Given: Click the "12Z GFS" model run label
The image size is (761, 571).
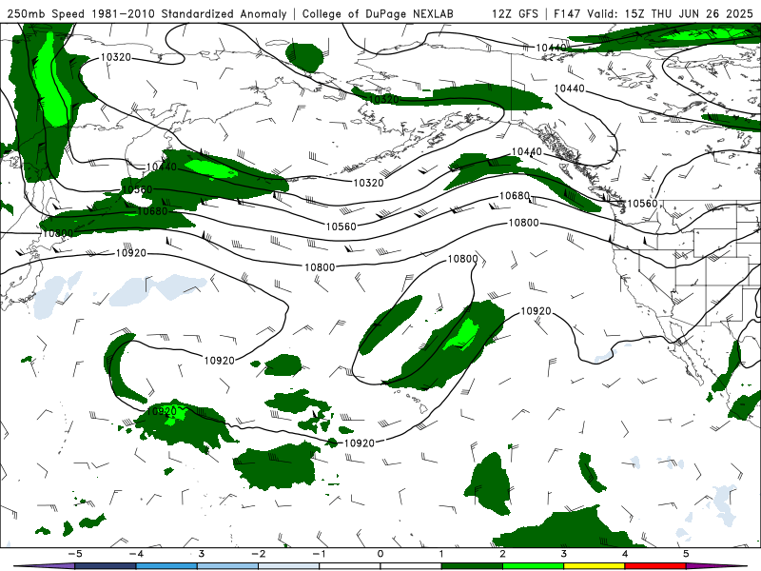Looking at the screenshot, I should coord(515,13).
